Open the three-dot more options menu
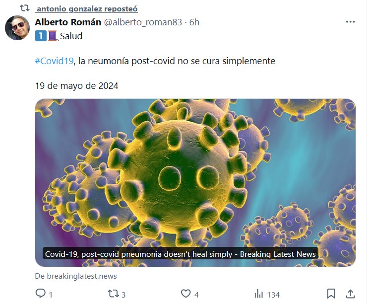The width and height of the screenshot is (368, 305). 351,22
